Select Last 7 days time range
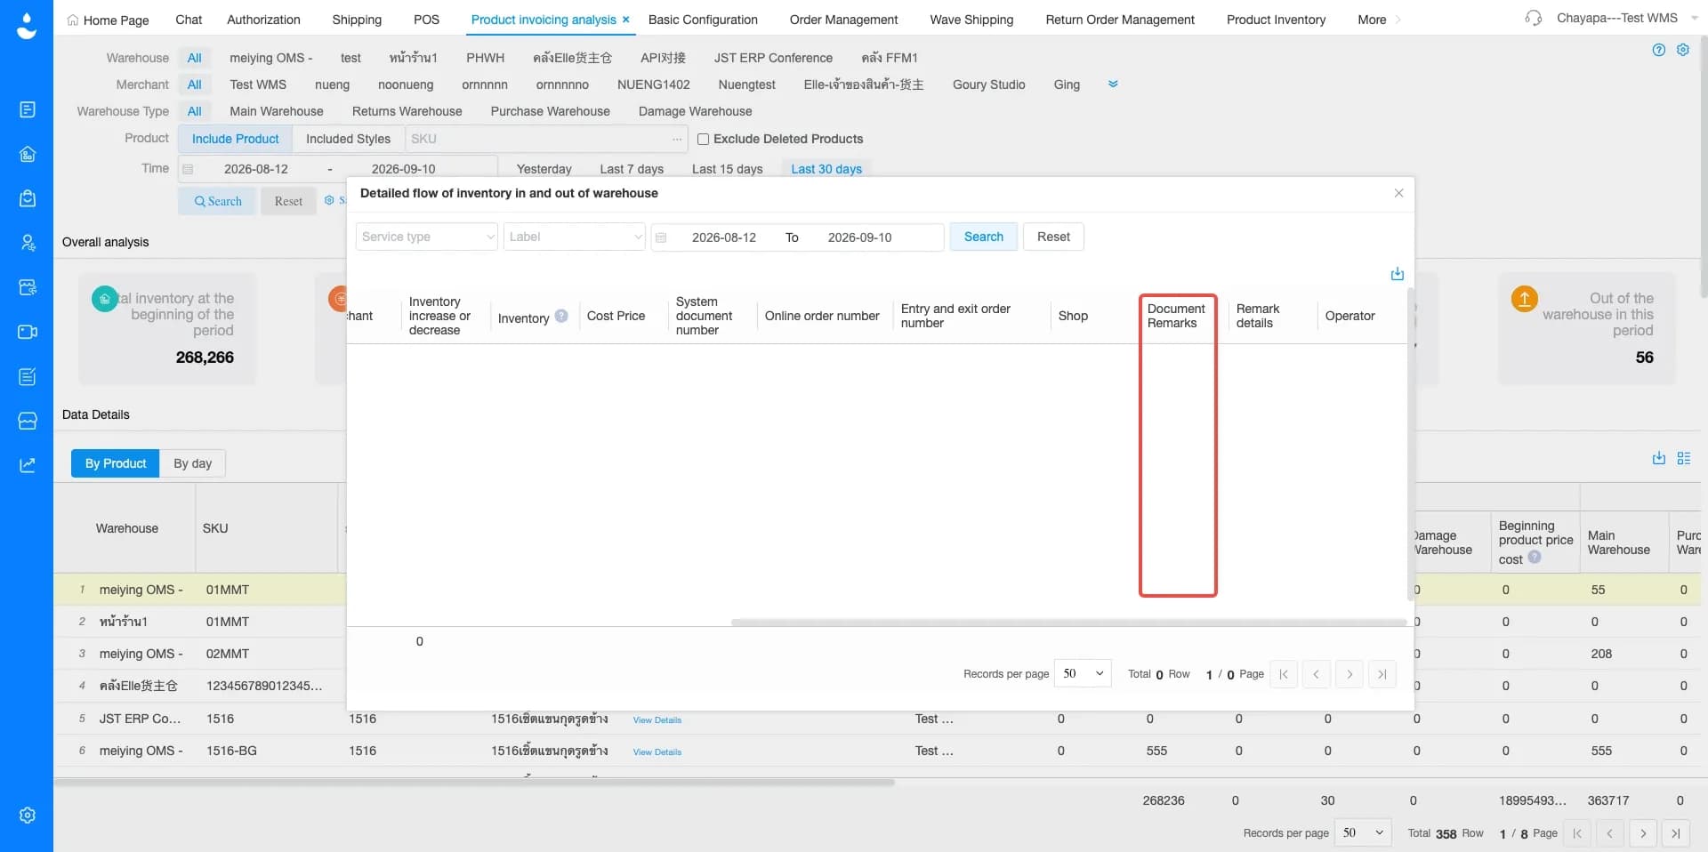1708x852 pixels. (632, 169)
